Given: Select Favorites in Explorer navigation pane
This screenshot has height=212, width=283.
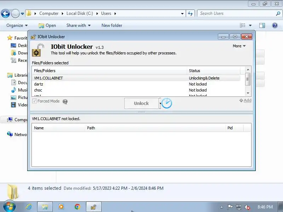Looking at the screenshot, I should (17, 38).
